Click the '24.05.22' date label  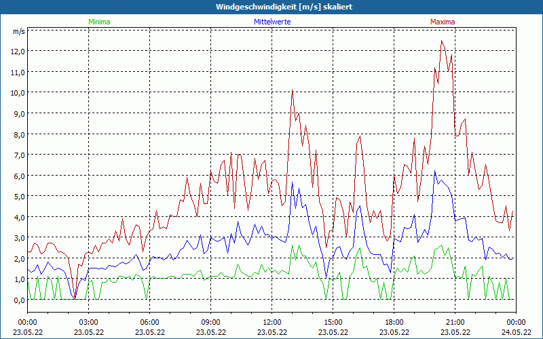click(516, 332)
